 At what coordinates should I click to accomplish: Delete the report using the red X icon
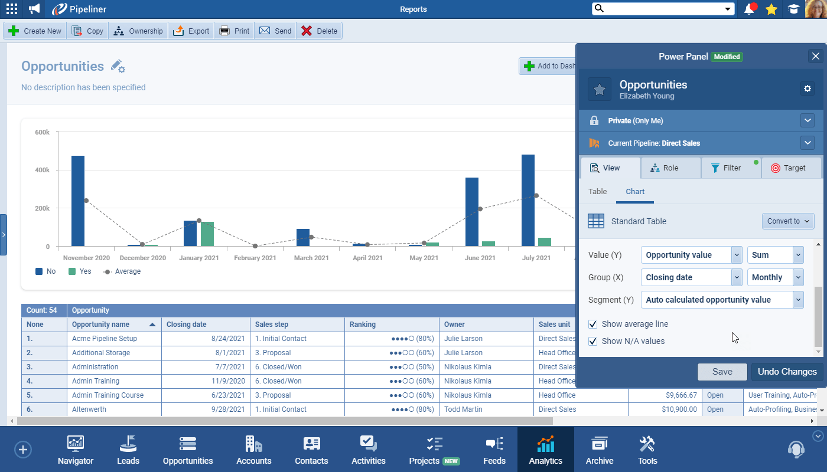point(319,30)
